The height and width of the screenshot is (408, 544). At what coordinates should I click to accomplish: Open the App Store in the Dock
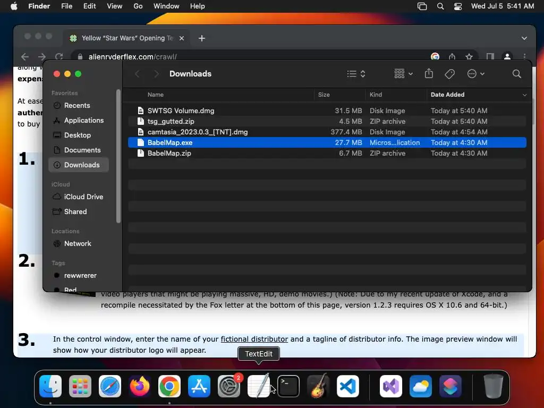pyautogui.click(x=199, y=386)
